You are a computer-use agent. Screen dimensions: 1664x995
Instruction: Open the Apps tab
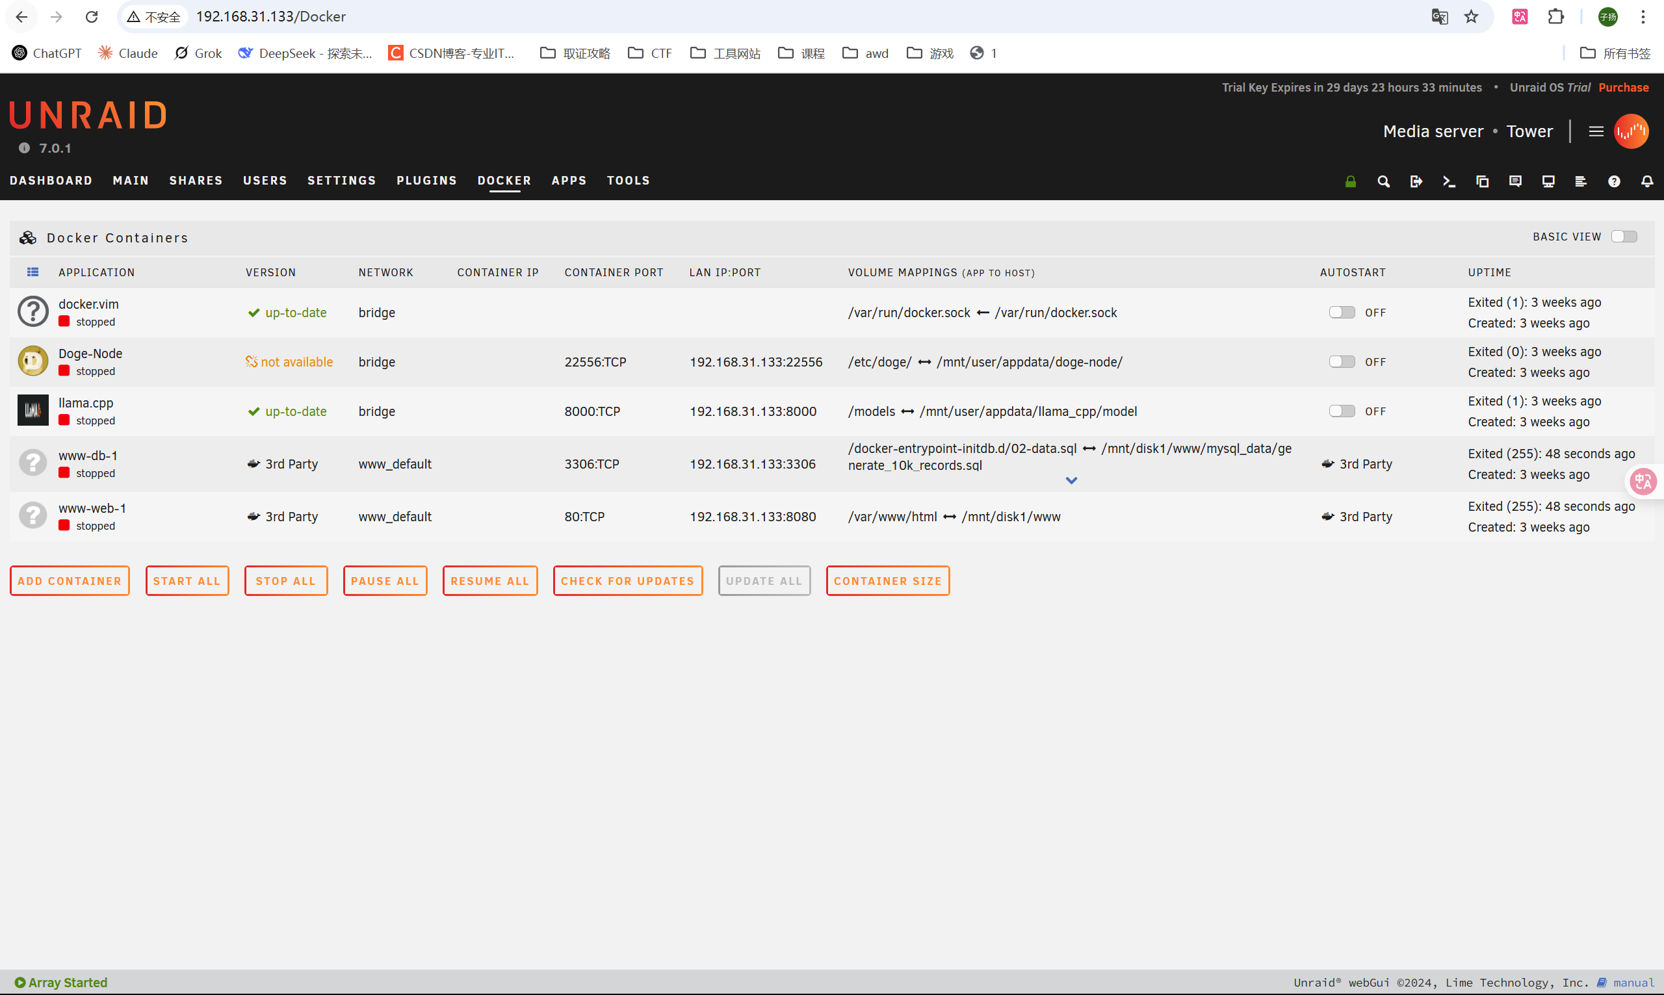pos(569,181)
